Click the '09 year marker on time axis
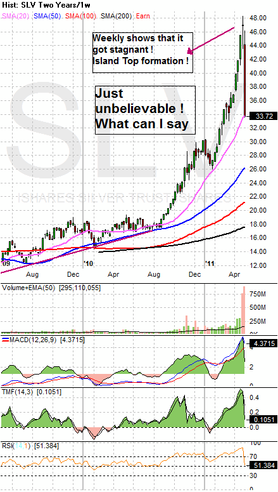Image resolution: width=278 pixels, height=492 pixels. pyautogui.click(x=6, y=264)
